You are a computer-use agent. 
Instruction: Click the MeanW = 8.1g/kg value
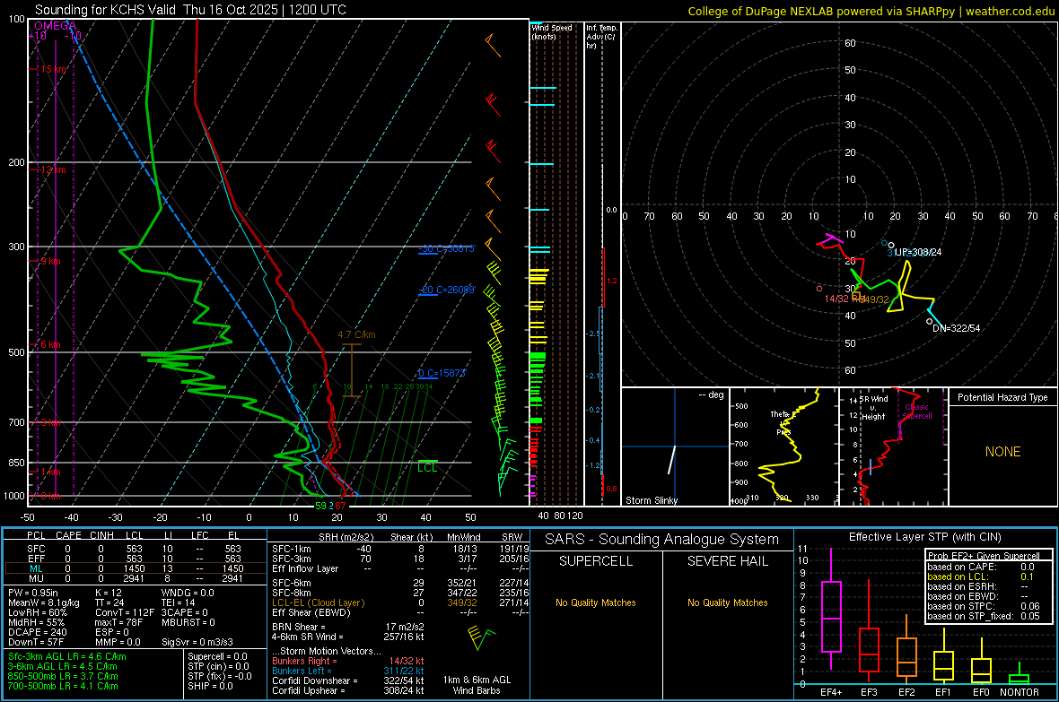point(43,602)
